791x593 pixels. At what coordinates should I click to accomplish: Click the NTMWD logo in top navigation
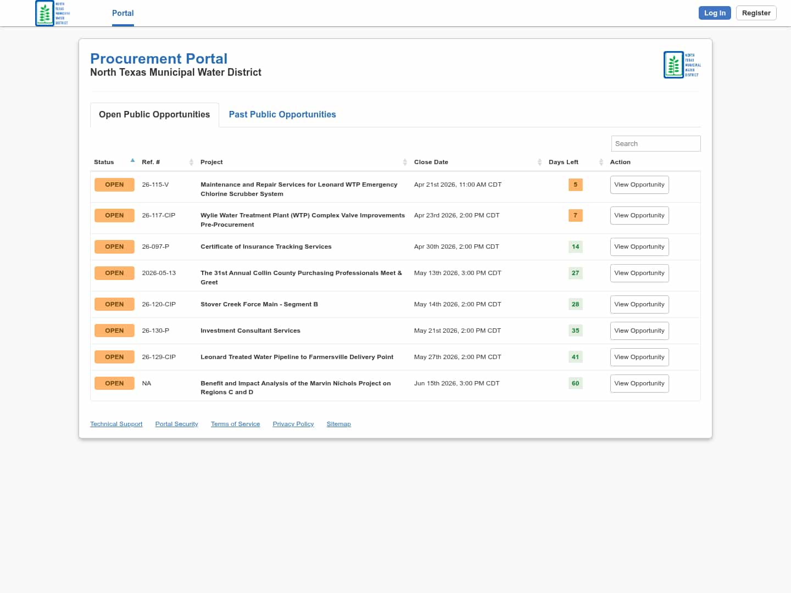coord(52,13)
